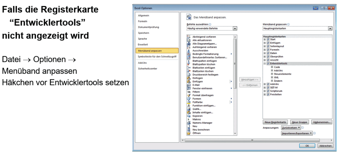
Task: Click the Neue Registerkarte button
Action: [275, 122]
